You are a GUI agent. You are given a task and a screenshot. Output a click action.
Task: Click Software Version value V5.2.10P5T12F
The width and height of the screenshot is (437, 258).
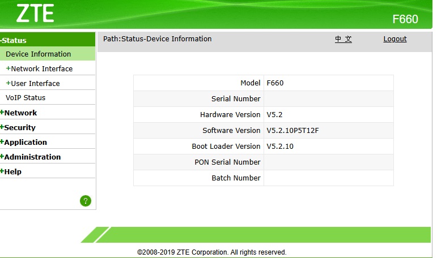(x=292, y=131)
